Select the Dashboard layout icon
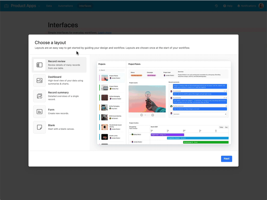Image resolution: width=267 pixels, height=200 pixels. coord(39,81)
